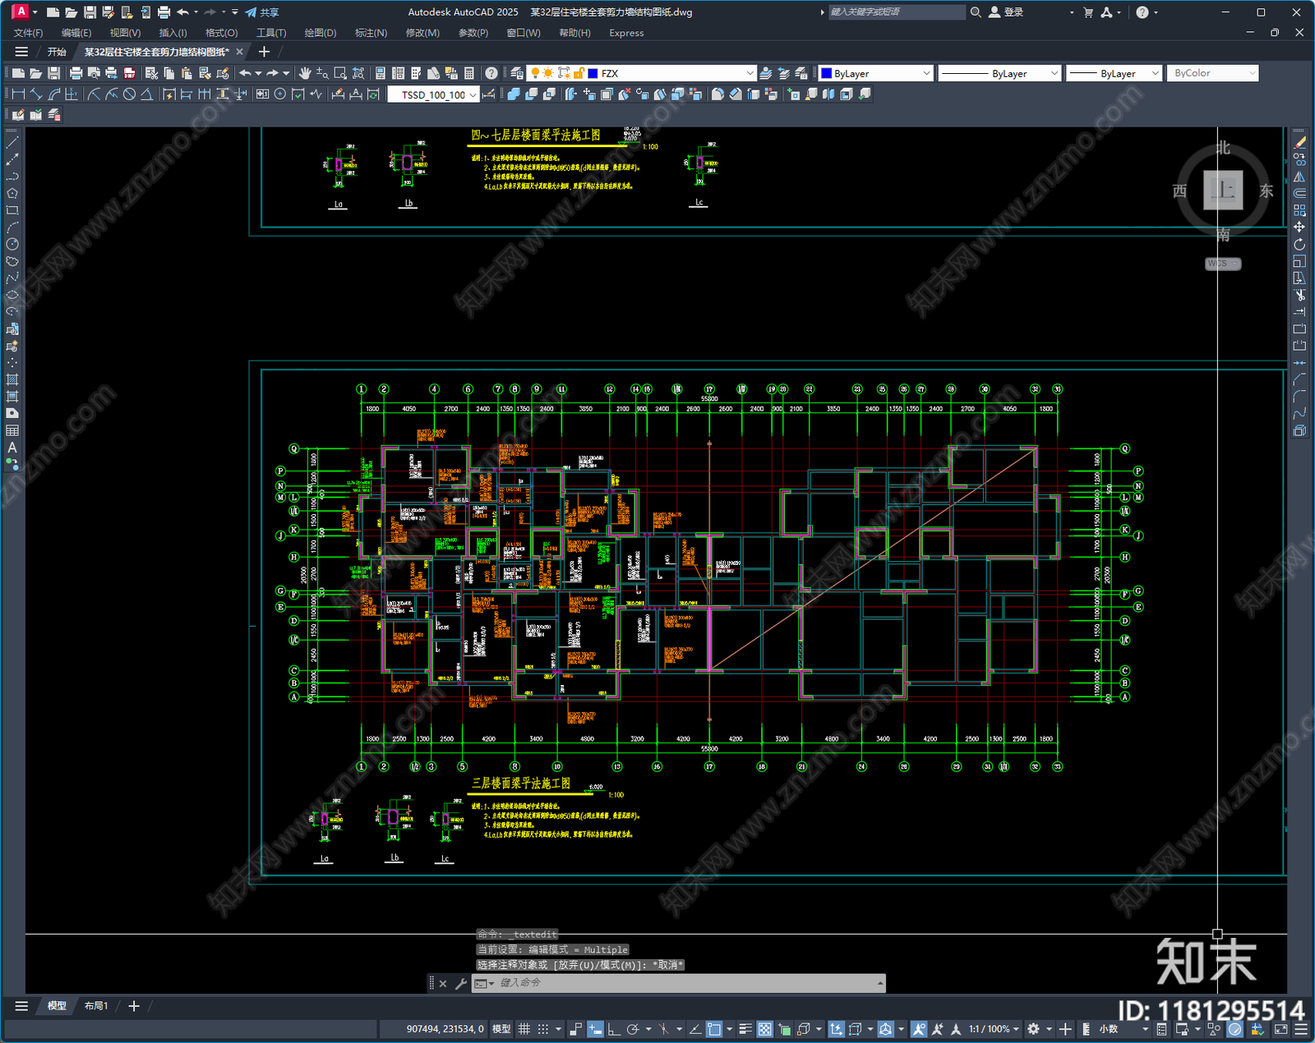Viewport: 1315px width, 1043px height.
Task: Click the Undo arrow in quick access toolbar
Action: (183, 12)
